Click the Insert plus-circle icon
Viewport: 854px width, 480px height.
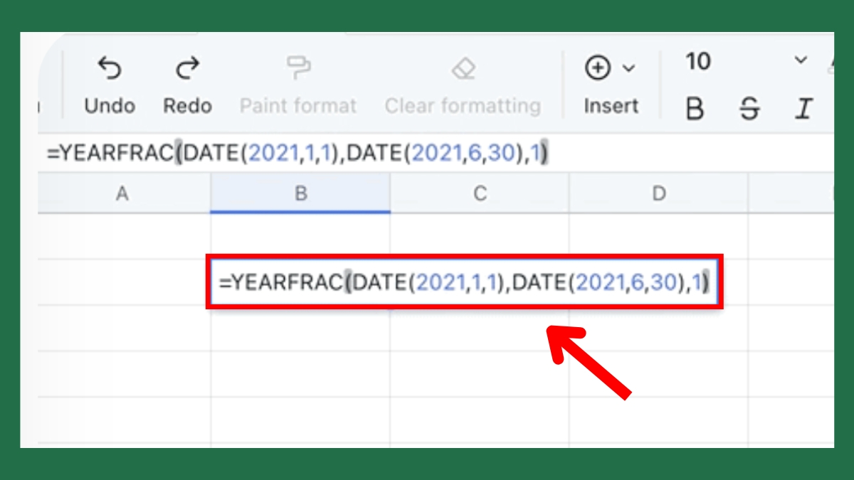pyautogui.click(x=598, y=68)
